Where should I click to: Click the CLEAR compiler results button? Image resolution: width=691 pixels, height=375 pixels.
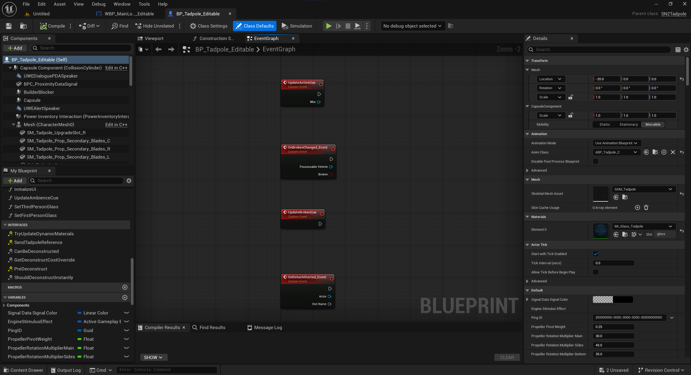coord(507,357)
